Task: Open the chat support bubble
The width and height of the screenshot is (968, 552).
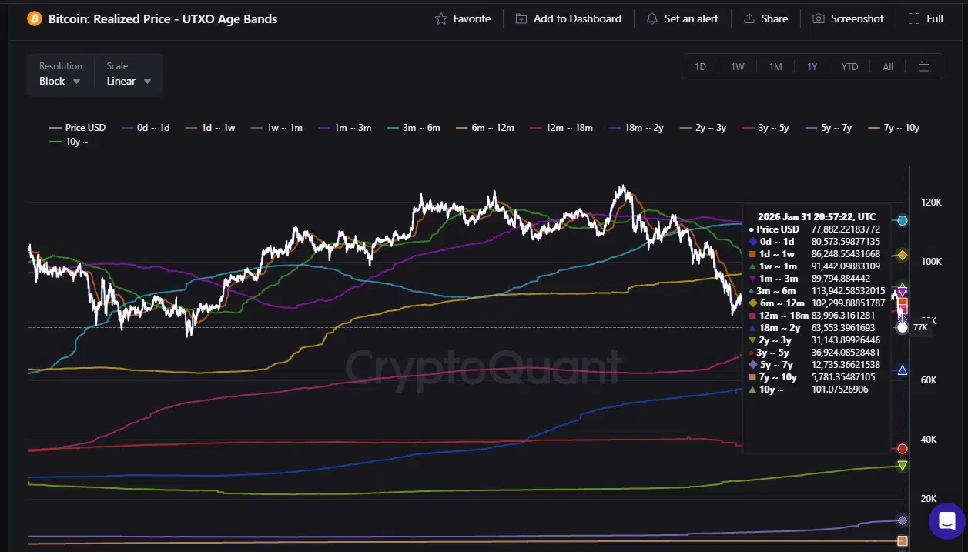Action: 946,520
